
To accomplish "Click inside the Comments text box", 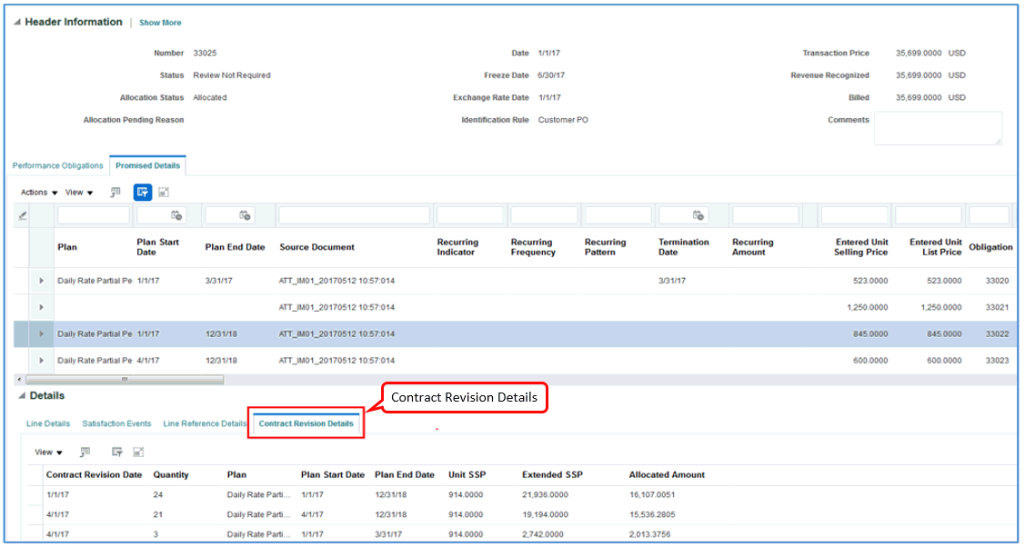I will point(938,128).
